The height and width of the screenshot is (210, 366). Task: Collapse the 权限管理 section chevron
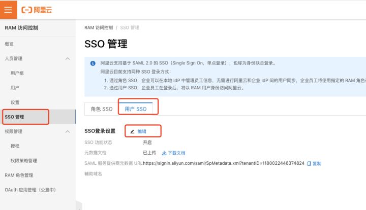click(x=68, y=131)
